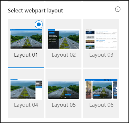Pick the Layout 03 news list thumbnail

101,39
